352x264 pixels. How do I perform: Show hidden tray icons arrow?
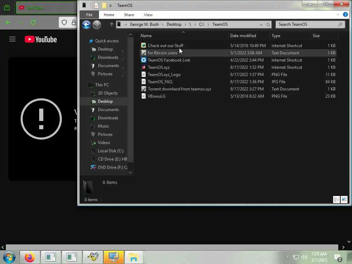point(287,257)
